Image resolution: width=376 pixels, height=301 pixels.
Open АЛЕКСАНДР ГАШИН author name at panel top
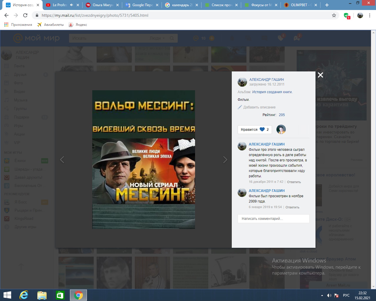point(266,80)
